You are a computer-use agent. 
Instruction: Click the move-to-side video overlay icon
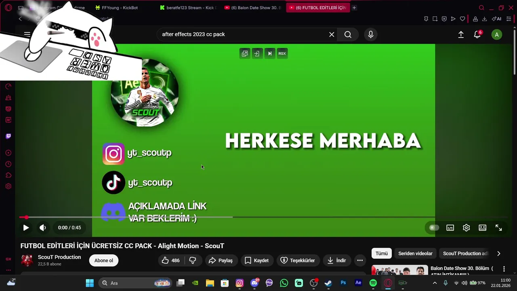(x=257, y=53)
